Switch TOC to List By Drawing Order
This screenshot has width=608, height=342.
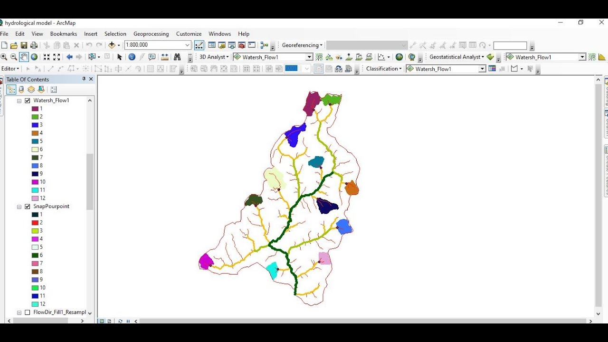click(11, 89)
